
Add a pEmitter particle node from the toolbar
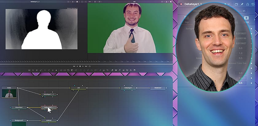click(x=100, y=70)
